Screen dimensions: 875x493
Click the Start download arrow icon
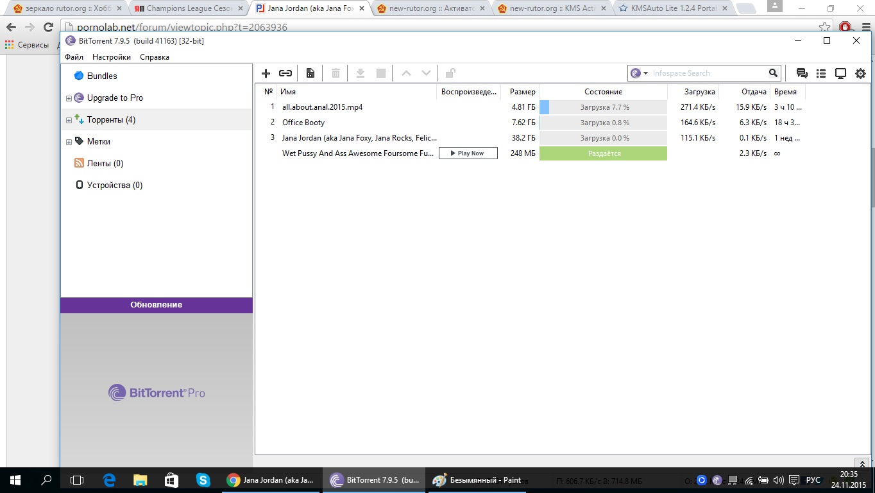point(361,73)
